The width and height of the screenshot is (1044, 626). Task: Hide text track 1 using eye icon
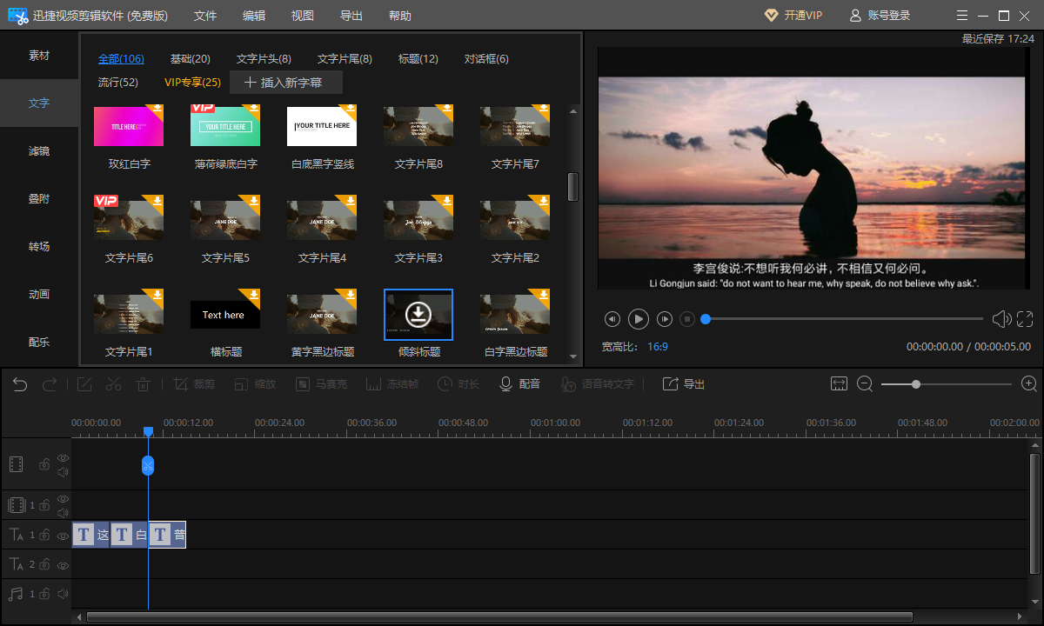click(63, 536)
